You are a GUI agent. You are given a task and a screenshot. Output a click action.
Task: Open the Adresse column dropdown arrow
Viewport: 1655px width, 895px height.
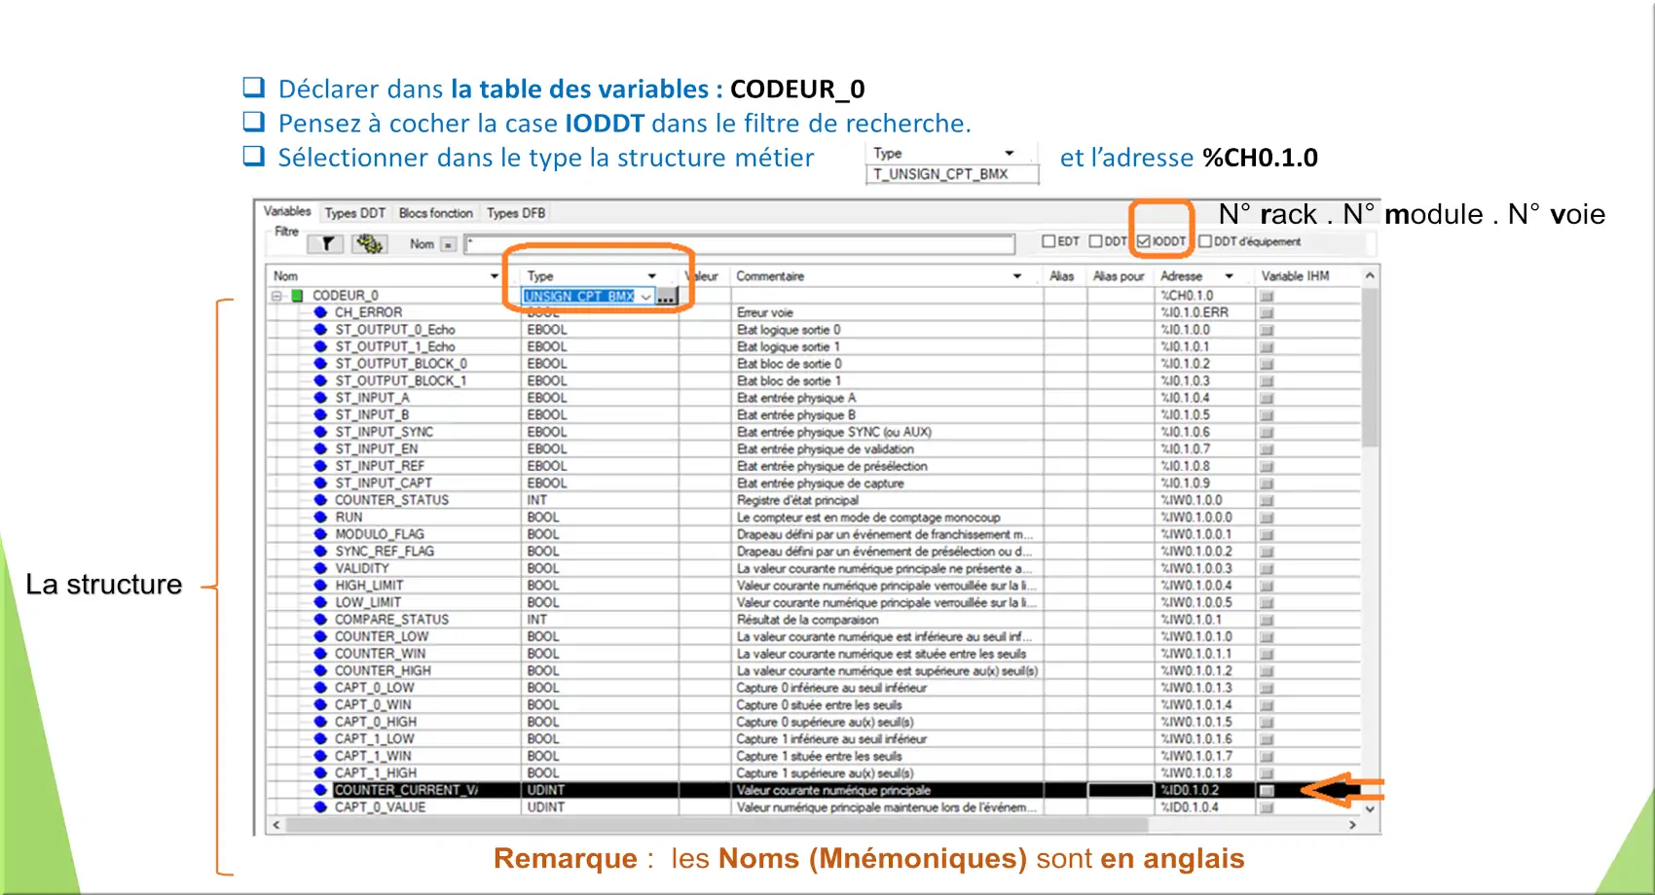[x=1229, y=276]
